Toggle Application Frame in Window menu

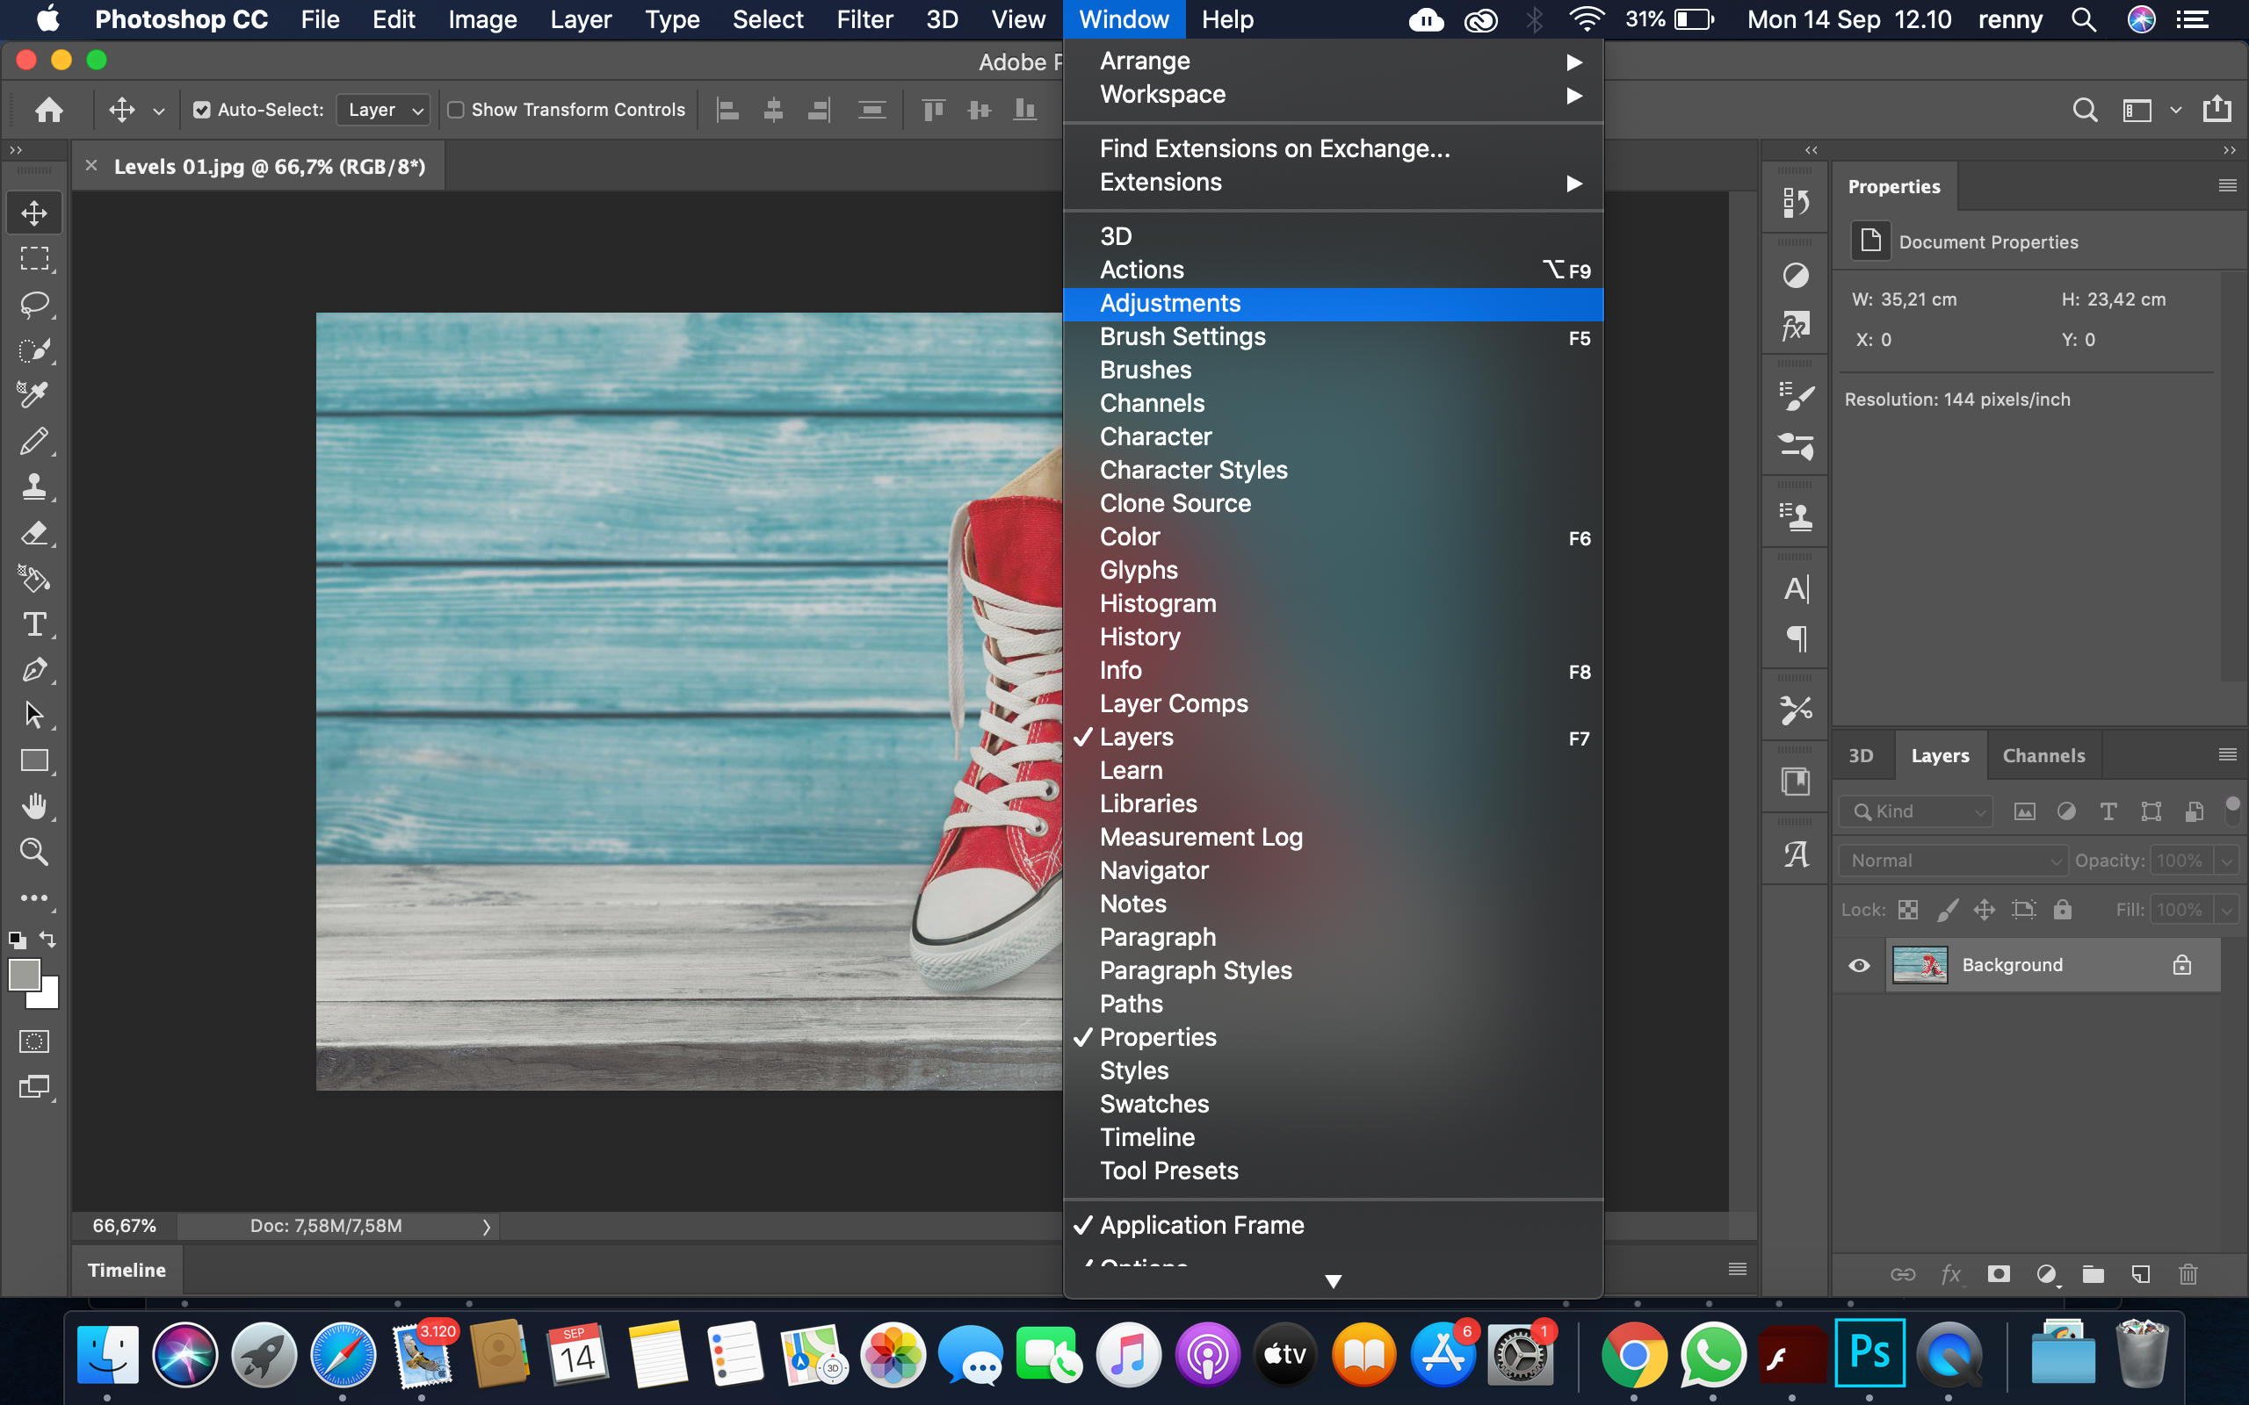pos(1333,1225)
